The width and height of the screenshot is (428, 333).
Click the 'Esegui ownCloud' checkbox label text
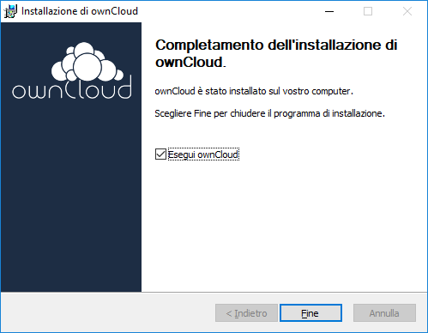[x=203, y=154]
